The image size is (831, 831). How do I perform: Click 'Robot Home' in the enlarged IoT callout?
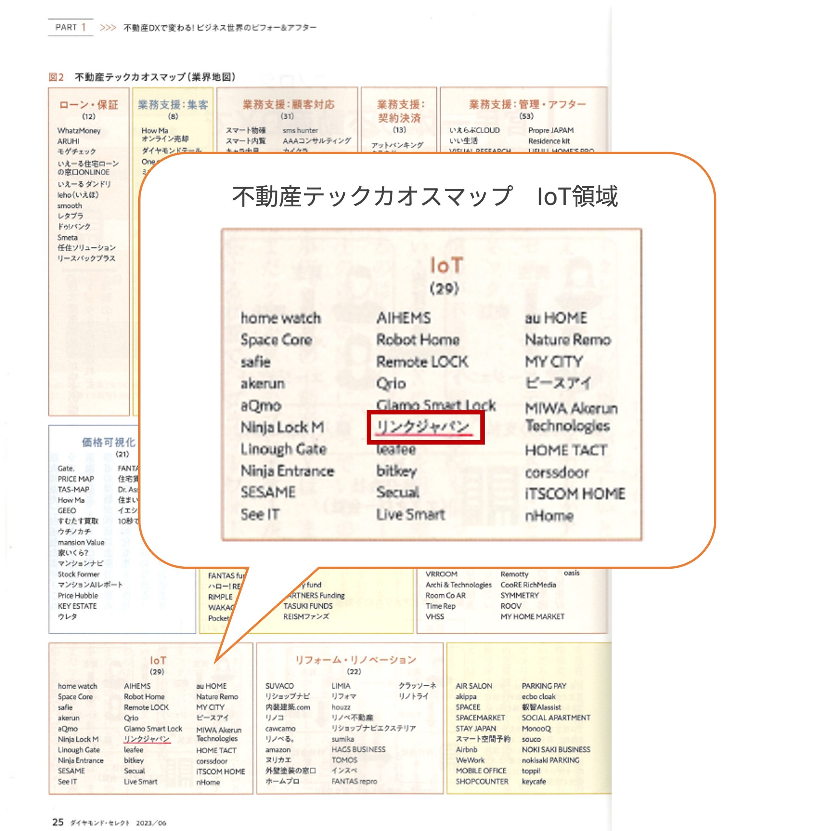point(418,340)
